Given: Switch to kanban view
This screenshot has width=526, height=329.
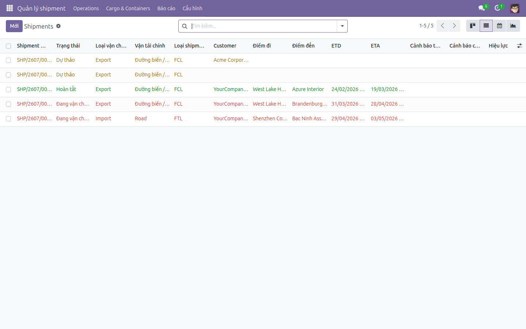Looking at the screenshot, I should point(473,26).
